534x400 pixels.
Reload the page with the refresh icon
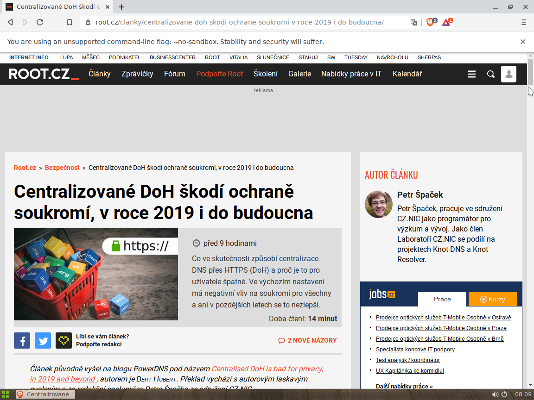point(39,22)
